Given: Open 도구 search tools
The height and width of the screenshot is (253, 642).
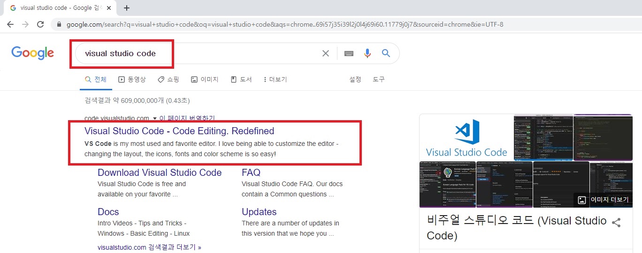Looking at the screenshot, I should coord(379,80).
